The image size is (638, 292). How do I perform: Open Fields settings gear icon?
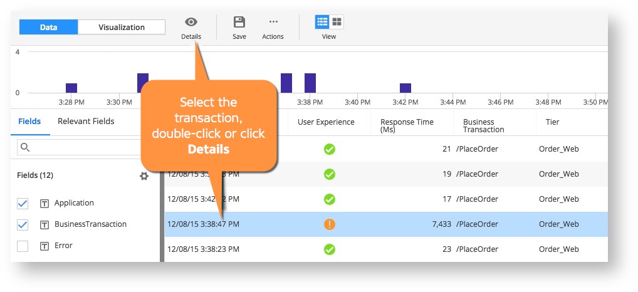[144, 176]
